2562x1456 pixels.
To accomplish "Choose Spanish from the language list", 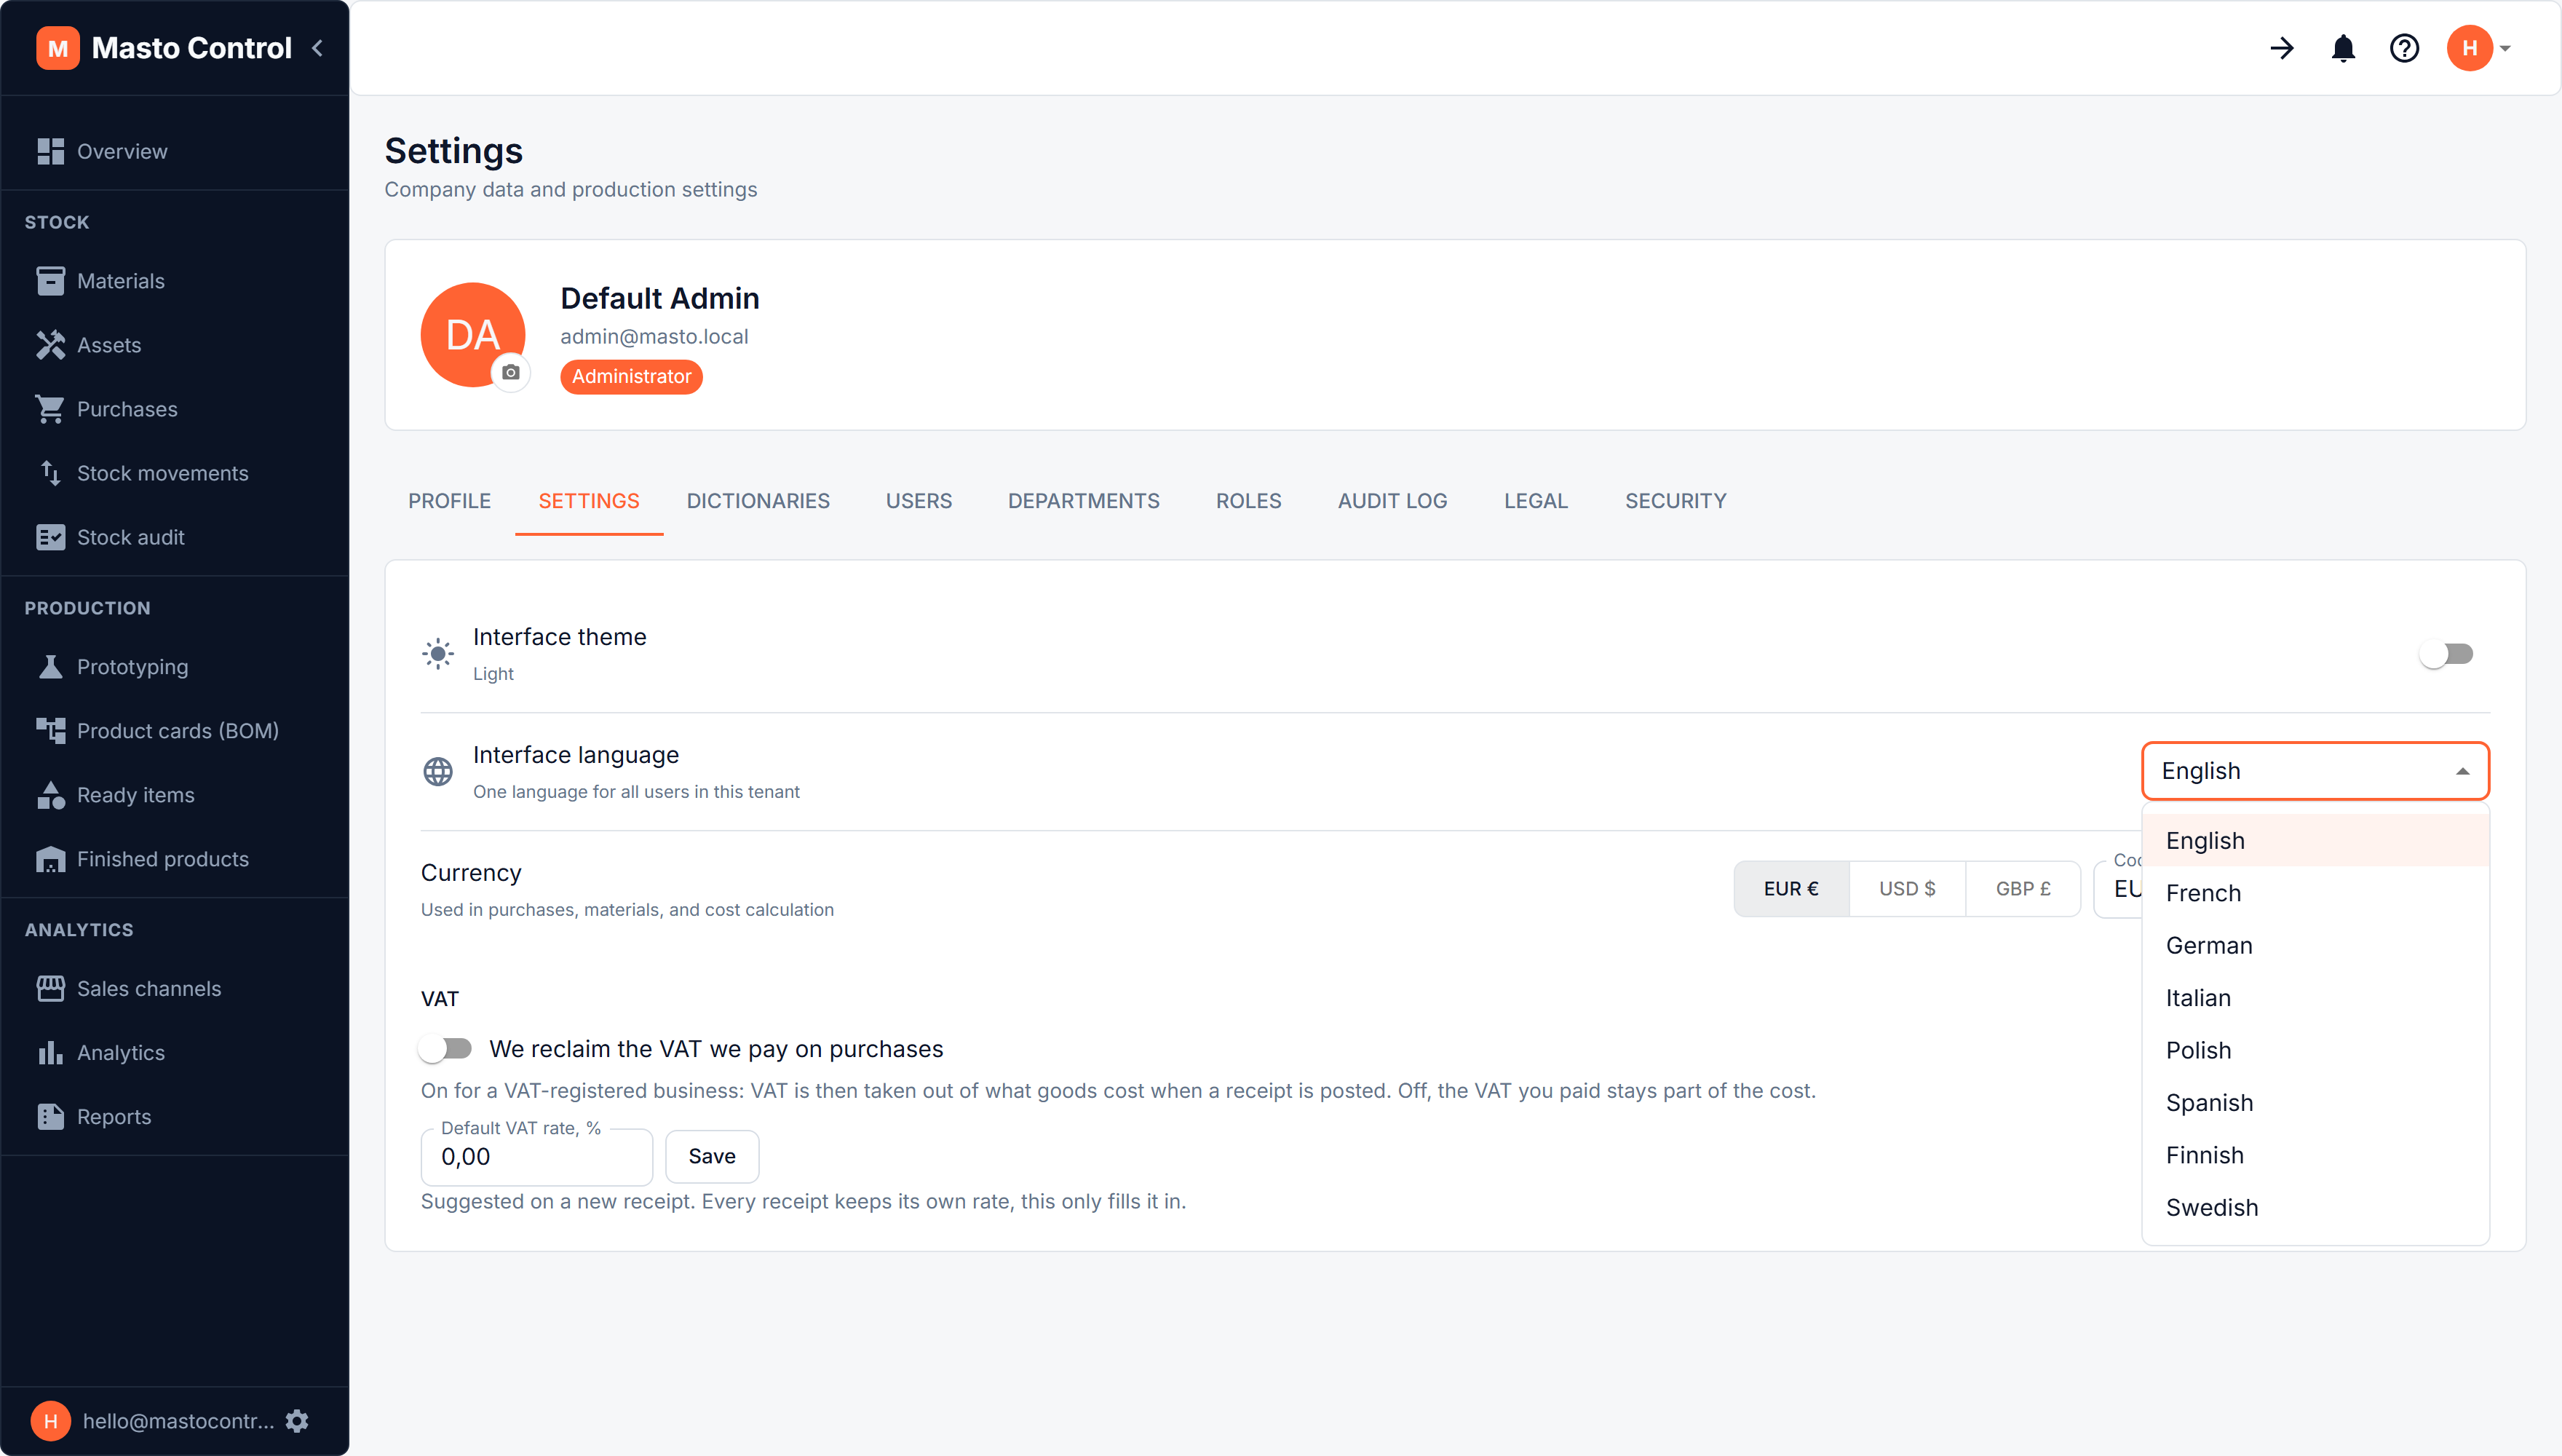I will coord(2315,1103).
